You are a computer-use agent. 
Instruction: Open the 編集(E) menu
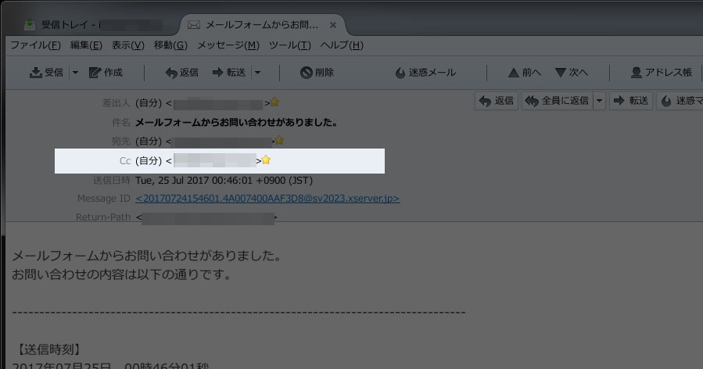click(x=86, y=45)
